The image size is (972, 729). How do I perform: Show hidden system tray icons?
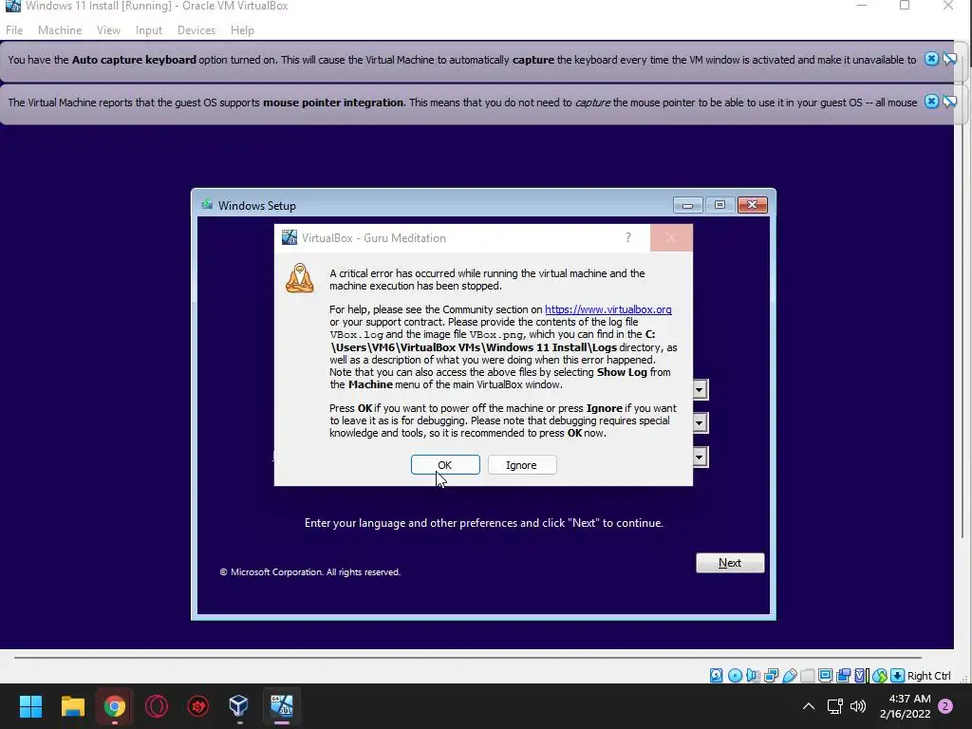(809, 706)
